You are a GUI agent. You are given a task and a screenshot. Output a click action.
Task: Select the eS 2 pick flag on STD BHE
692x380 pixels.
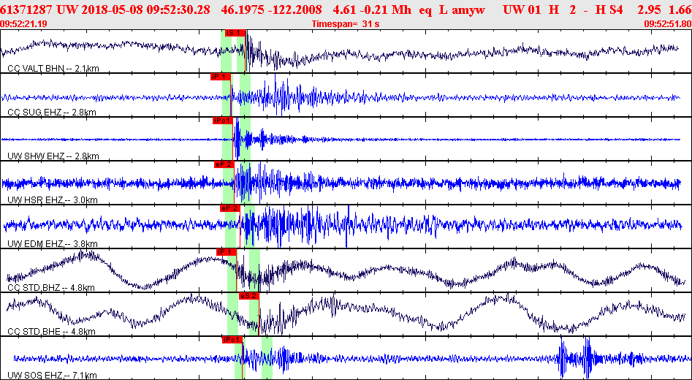coord(248,296)
